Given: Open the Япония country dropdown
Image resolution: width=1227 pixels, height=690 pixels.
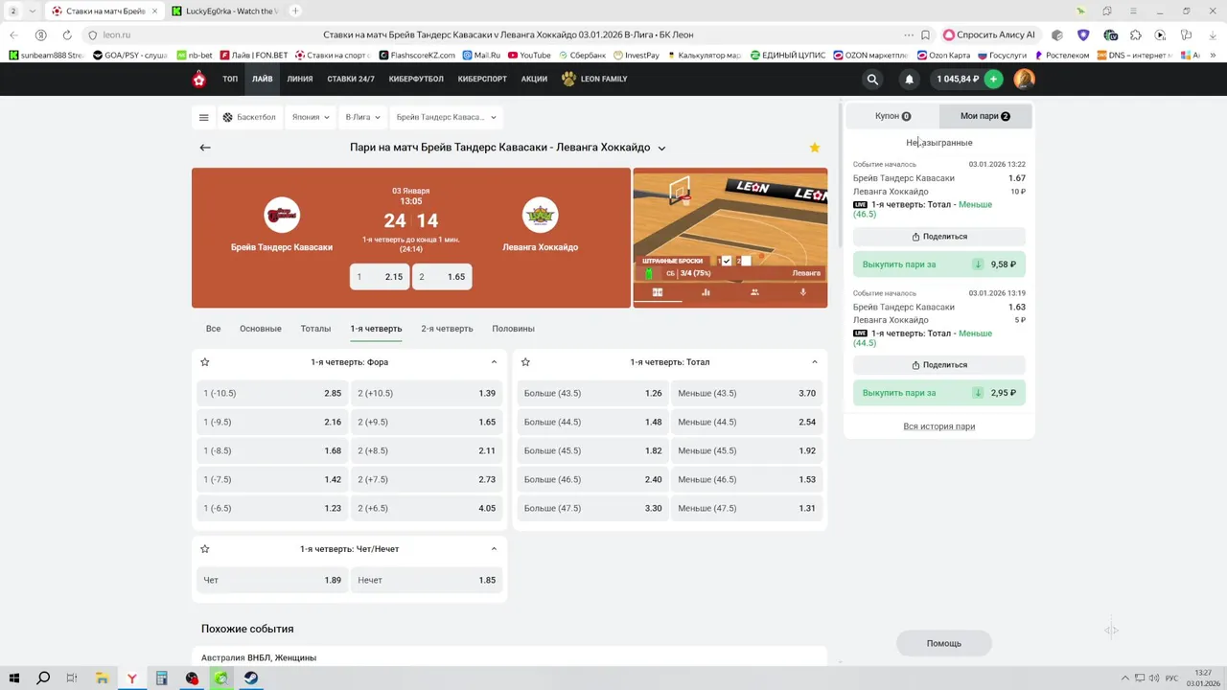Looking at the screenshot, I should tap(311, 118).
